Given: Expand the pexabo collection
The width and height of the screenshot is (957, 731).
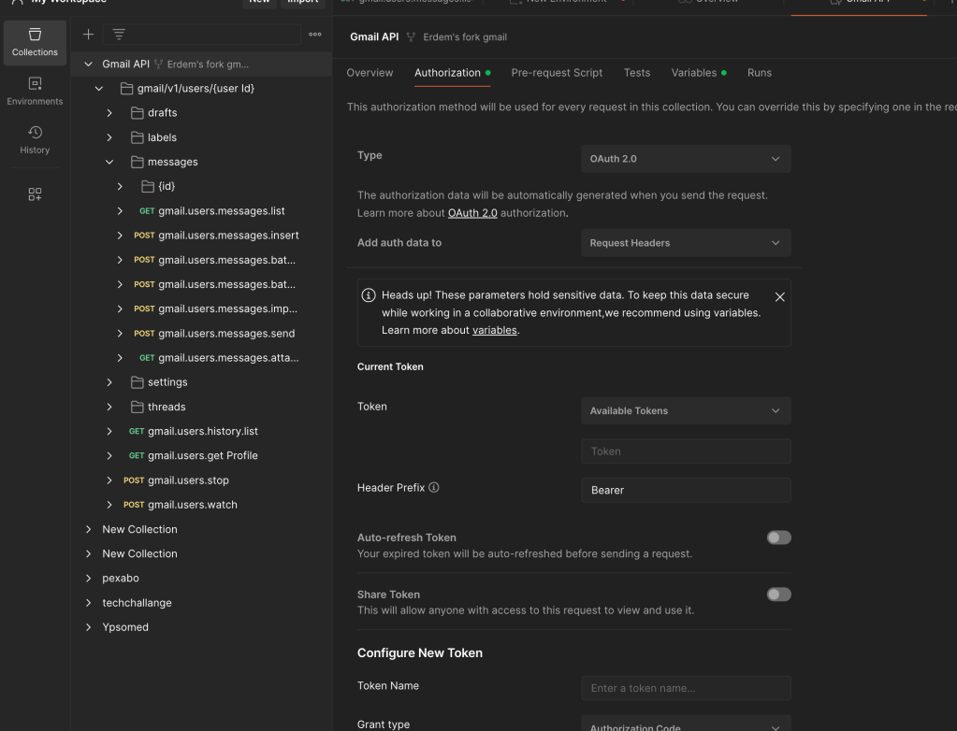Looking at the screenshot, I should [x=89, y=578].
